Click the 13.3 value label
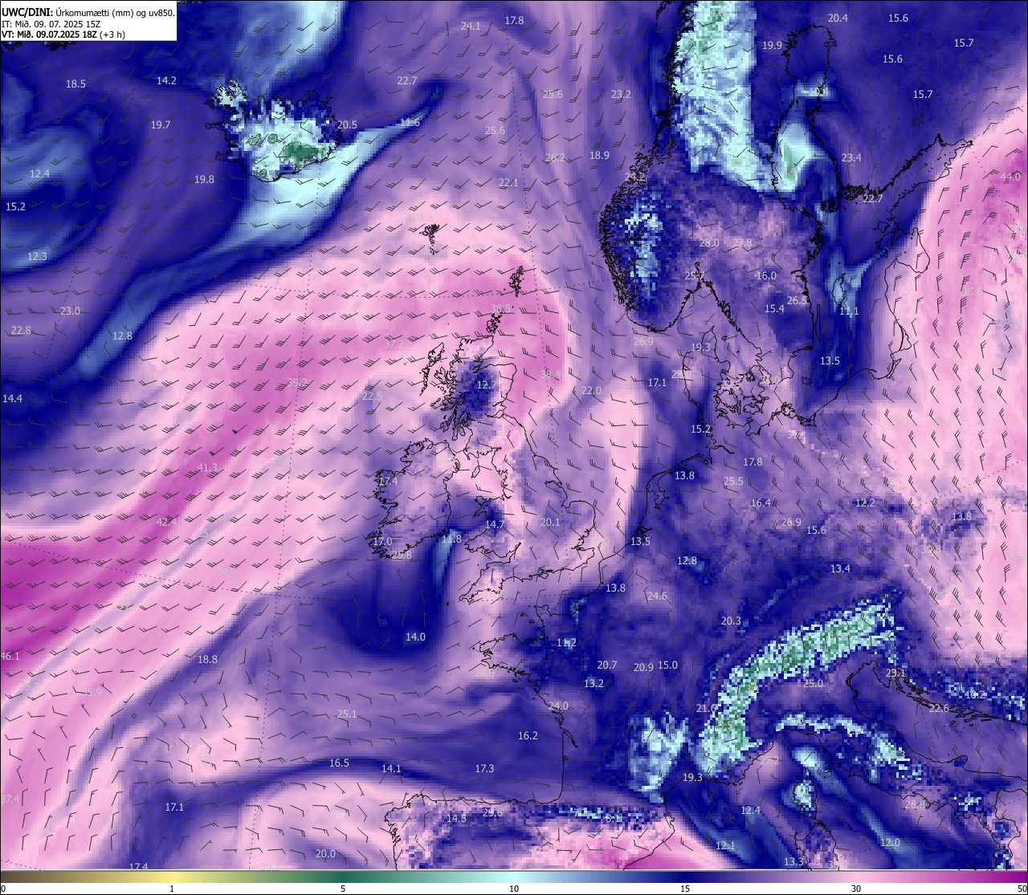Viewport: 1028px width, 895px height. pyautogui.click(x=793, y=861)
